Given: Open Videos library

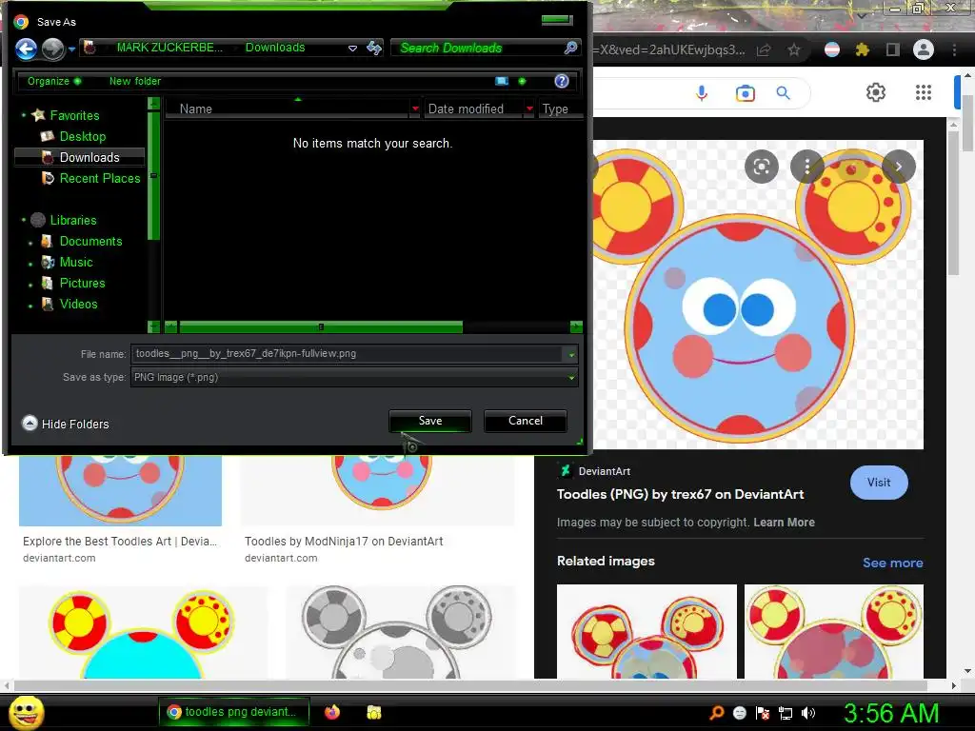Looking at the screenshot, I should (x=78, y=304).
